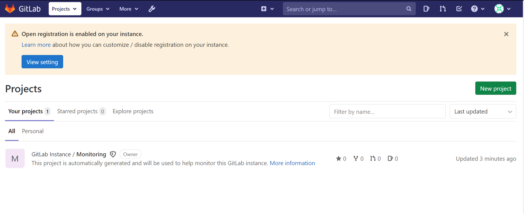The image size is (524, 213).
Task: Expand the More dropdown menu
Action: [129, 9]
